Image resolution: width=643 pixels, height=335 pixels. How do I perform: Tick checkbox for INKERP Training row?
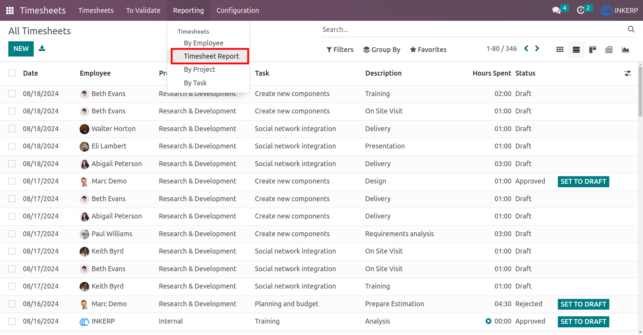coord(12,321)
